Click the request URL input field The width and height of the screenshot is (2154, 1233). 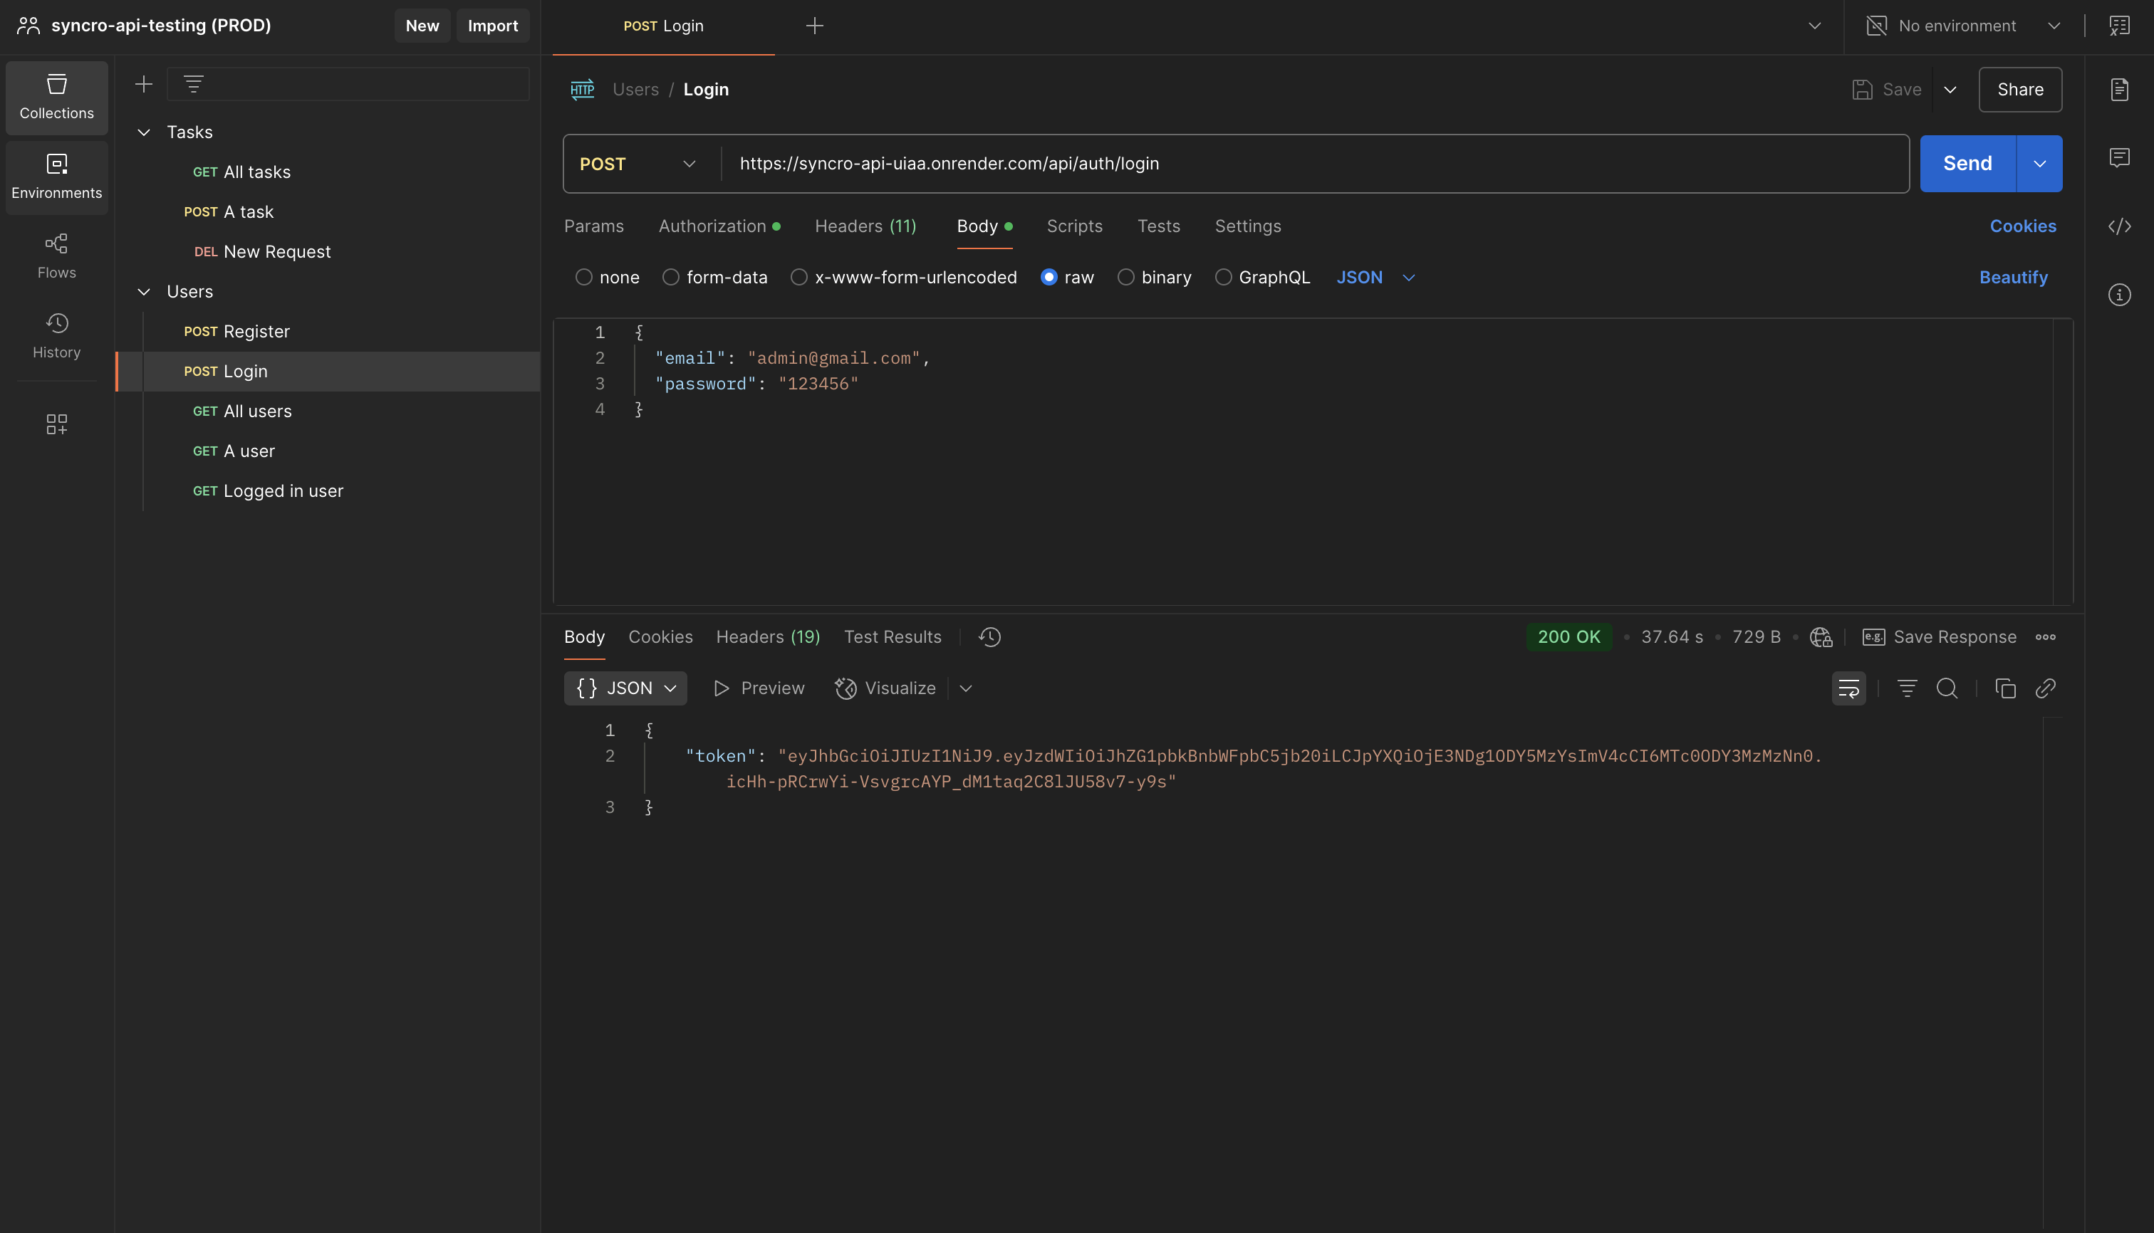point(1314,164)
